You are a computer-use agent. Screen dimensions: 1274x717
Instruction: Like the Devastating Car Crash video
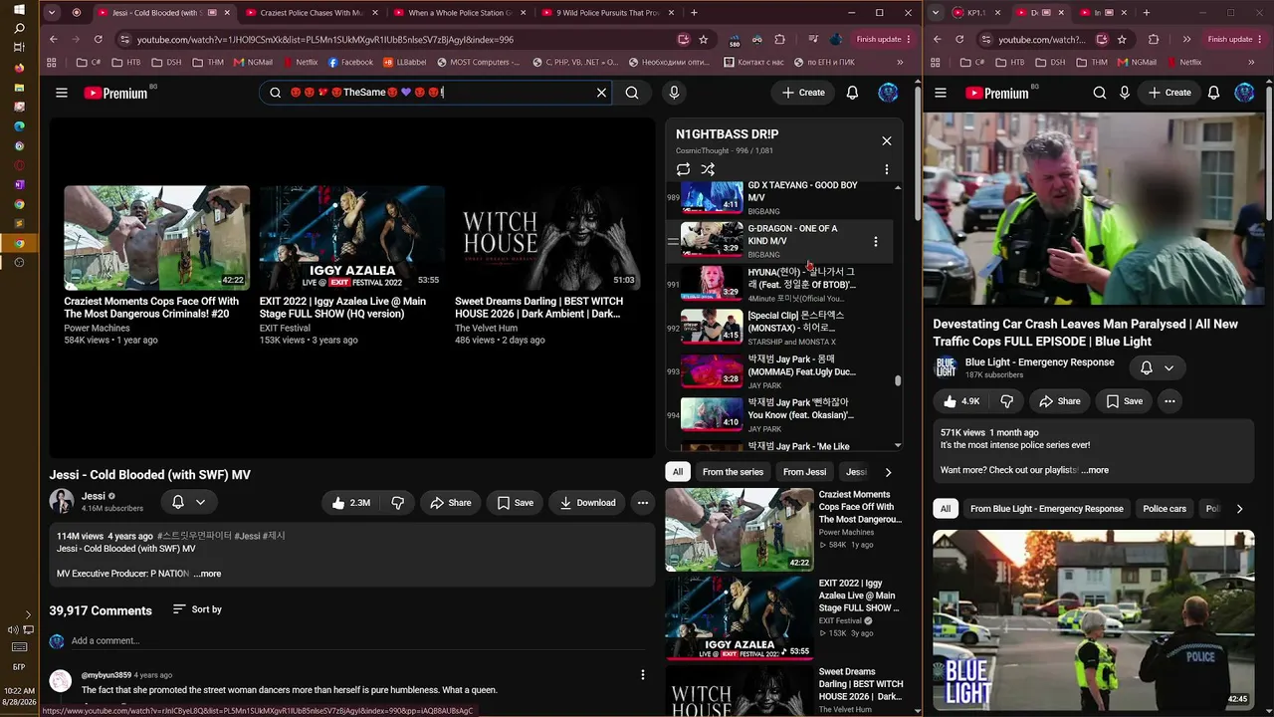pyautogui.click(x=961, y=401)
